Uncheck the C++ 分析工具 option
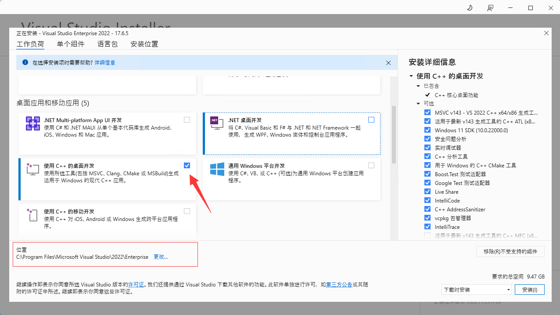Viewport: 560px width, 315px height. point(427,156)
